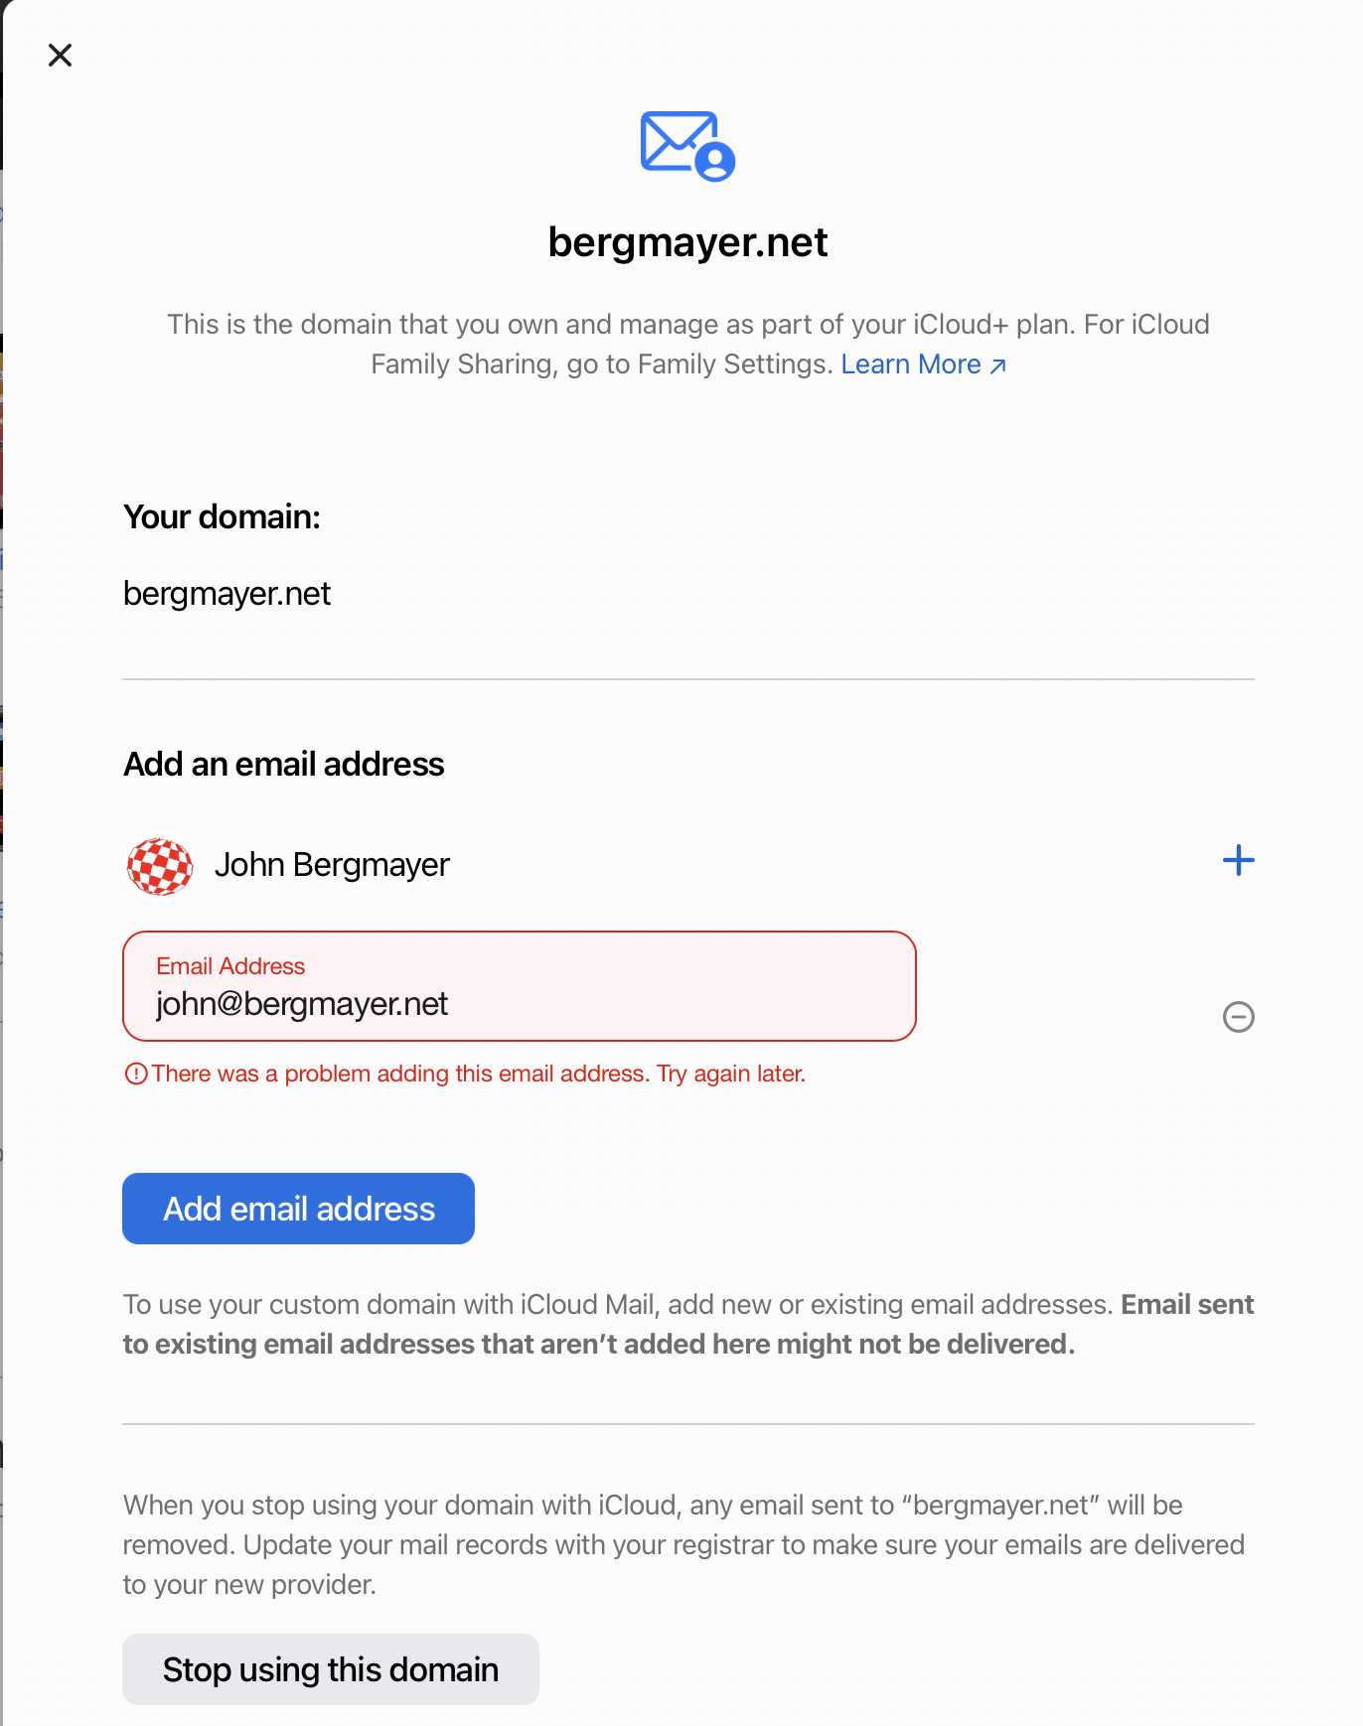Click the custom email domain envelope icon
Viewport: 1363px width, 1726px height.
[686, 146]
